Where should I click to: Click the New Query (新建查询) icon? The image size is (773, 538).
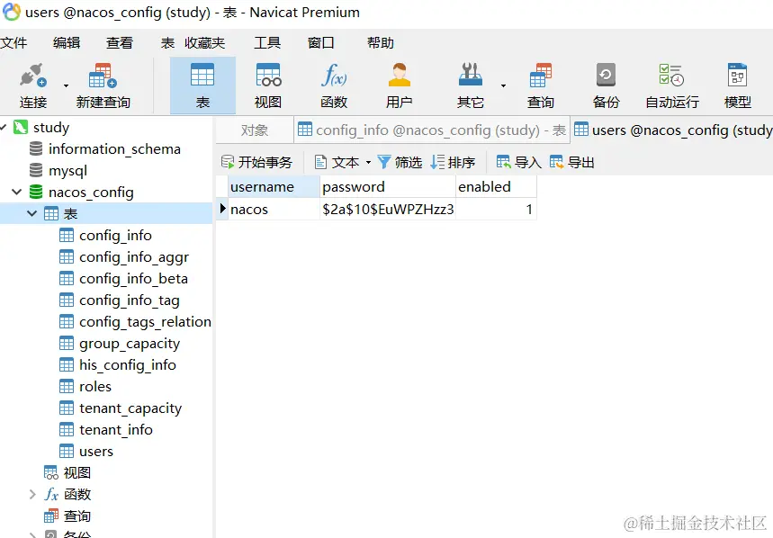[x=103, y=85]
